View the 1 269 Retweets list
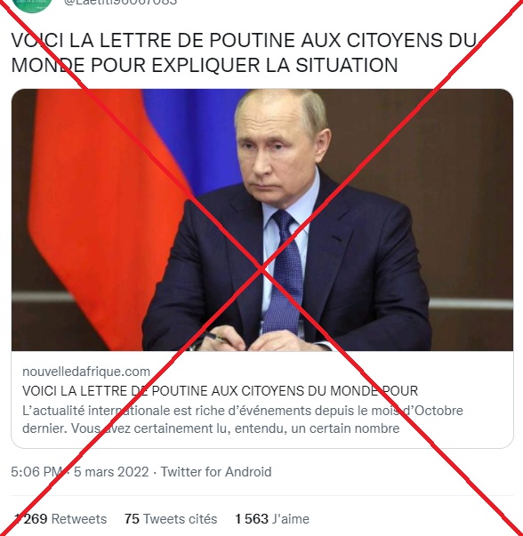This screenshot has height=536, width=523. tap(60, 519)
